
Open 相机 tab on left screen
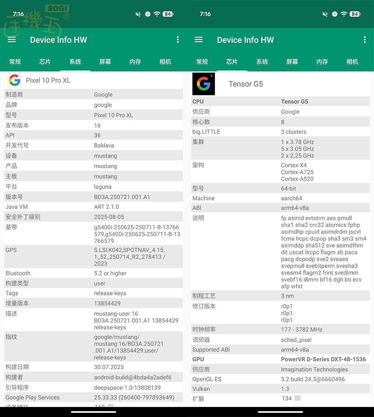pos(165,62)
